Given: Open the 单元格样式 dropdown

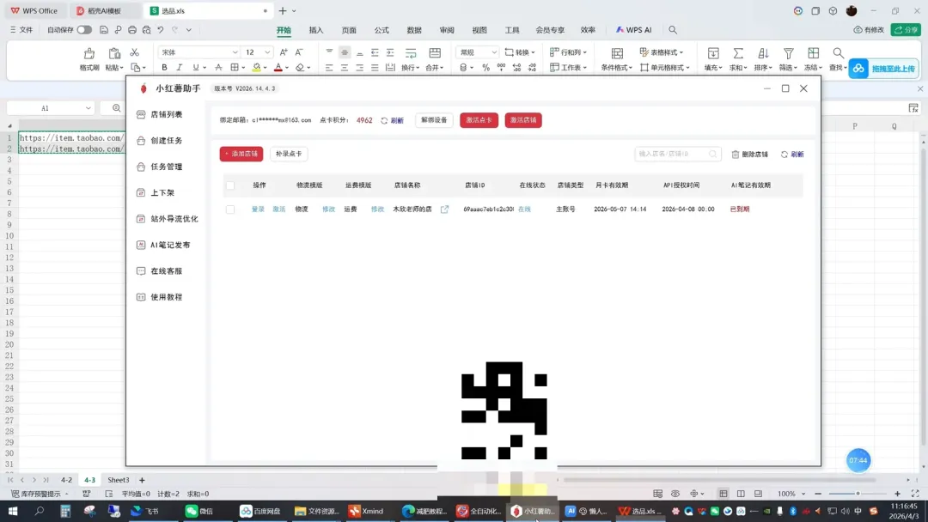Looking at the screenshot, I should (665, 67).
